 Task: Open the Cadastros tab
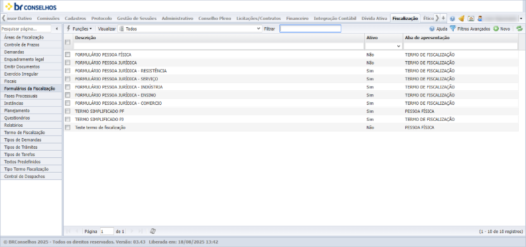(x=75, y=19)
